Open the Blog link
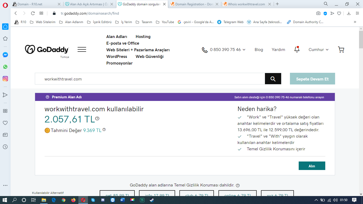The width and height of the screenshot is (363, 204). coord(259,50)
